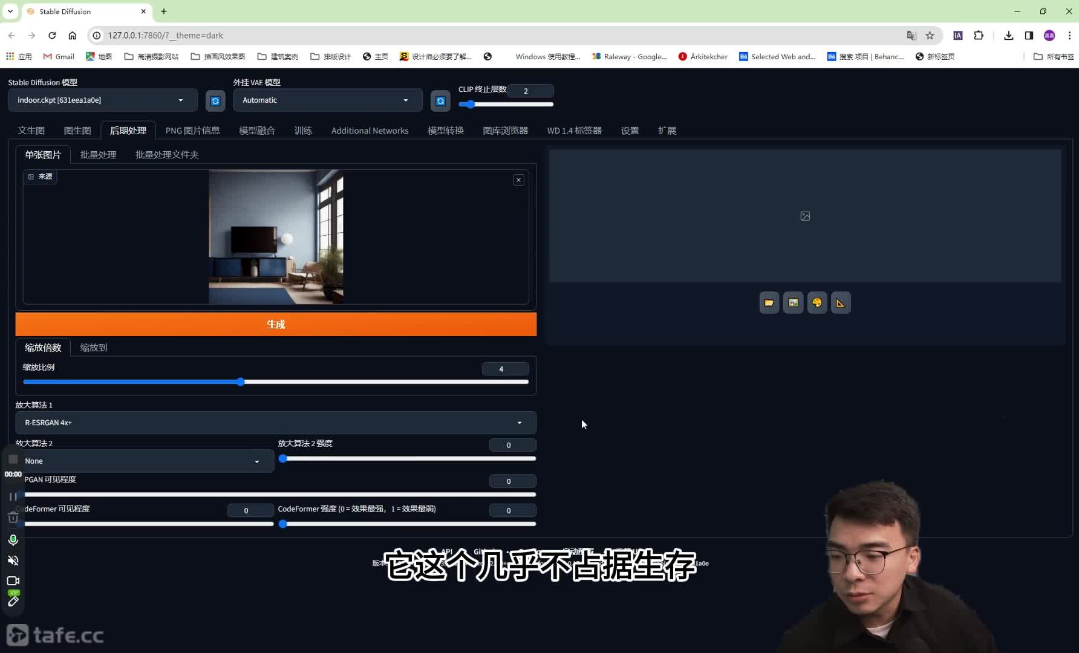Open the browser home page

(72, 36)
